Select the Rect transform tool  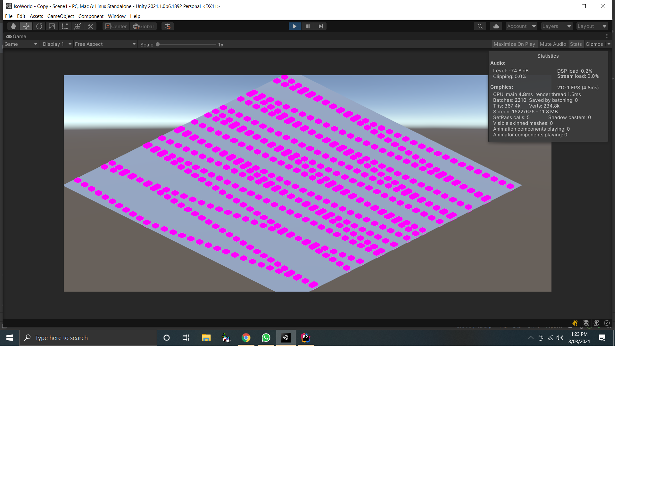[x=65, y=26]
